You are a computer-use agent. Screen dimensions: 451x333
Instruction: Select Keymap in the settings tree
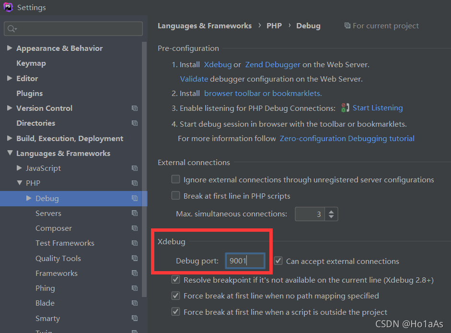(31, 63)
